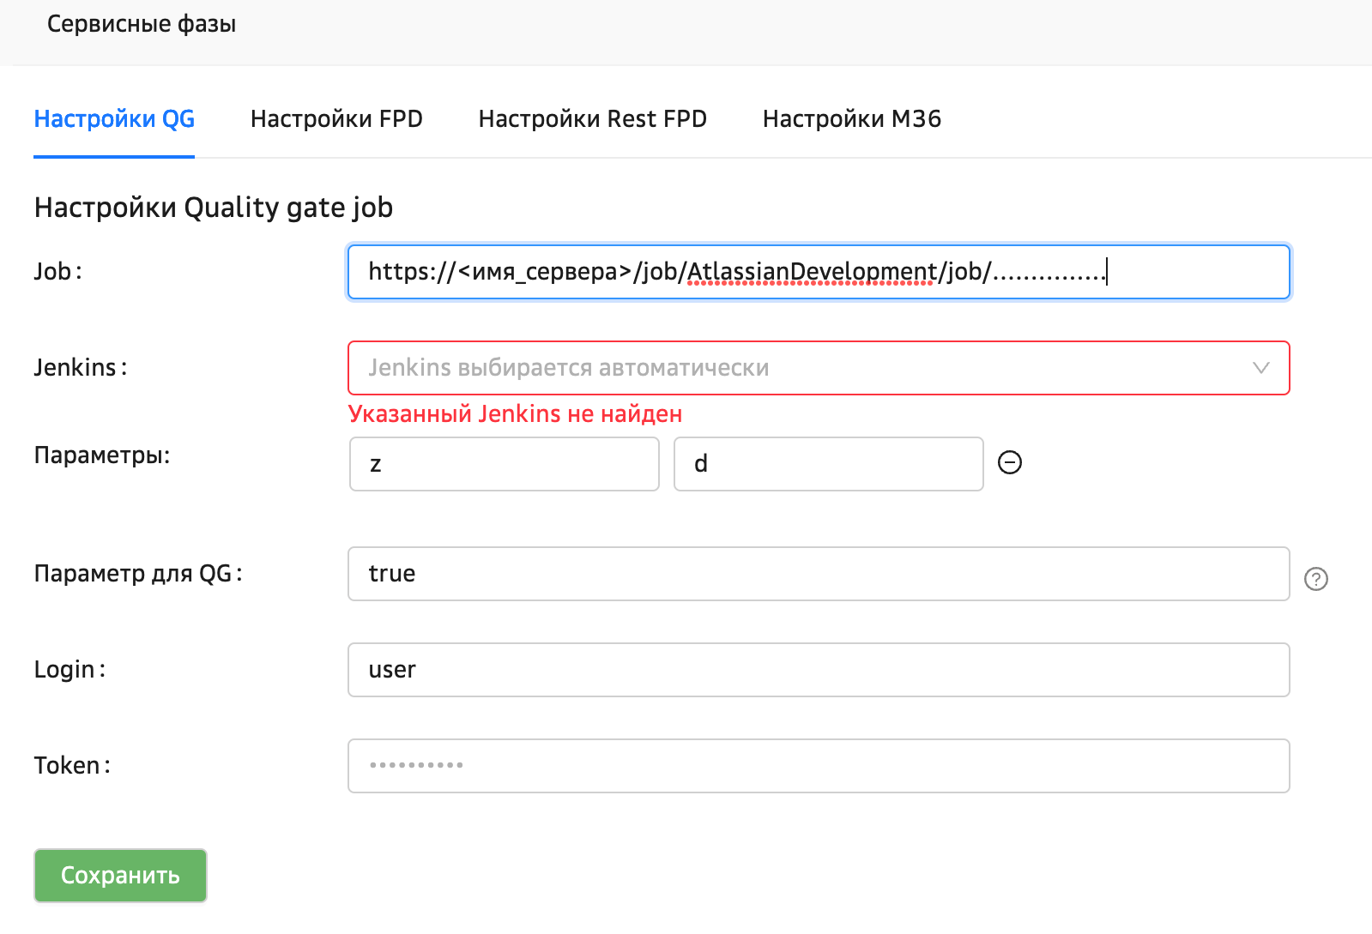Focus the Job URL input field
Screen dimensions: 1372x934
pyautogui.click(x=818, y=272)
